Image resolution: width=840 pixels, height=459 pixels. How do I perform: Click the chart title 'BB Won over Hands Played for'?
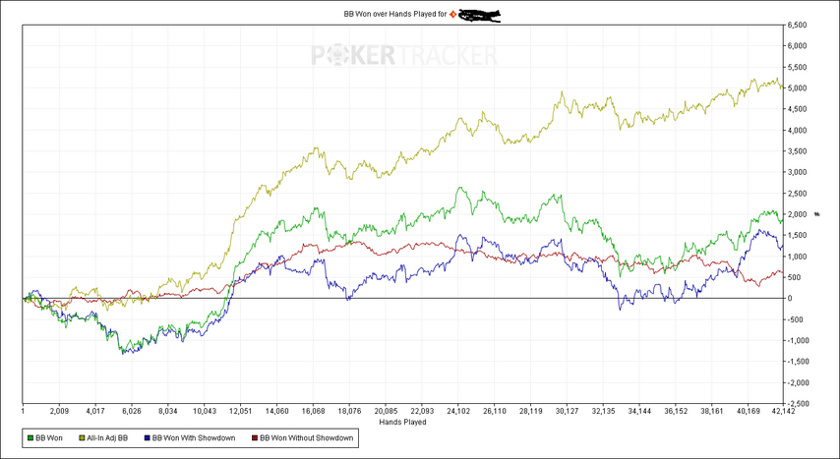pyautogui.click(x=391, y=15)
